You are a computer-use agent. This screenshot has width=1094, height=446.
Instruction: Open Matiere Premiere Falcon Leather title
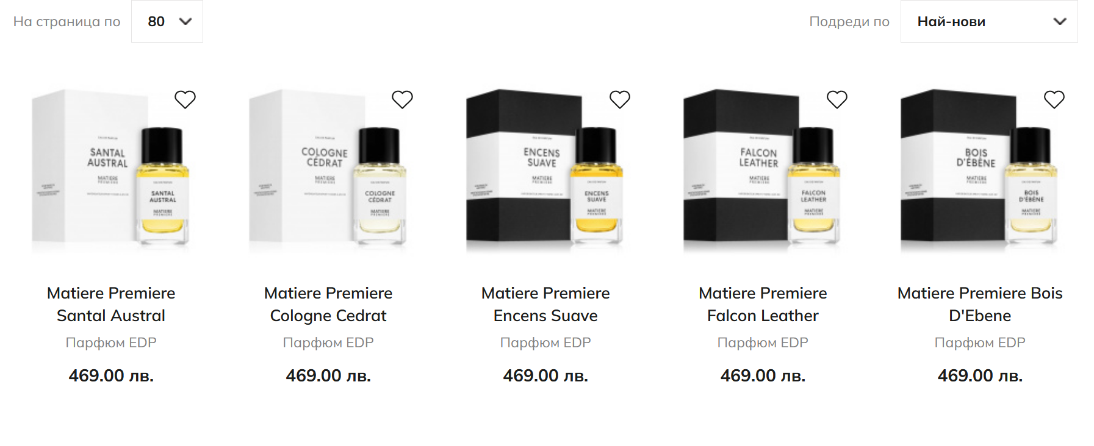(763, 304)
